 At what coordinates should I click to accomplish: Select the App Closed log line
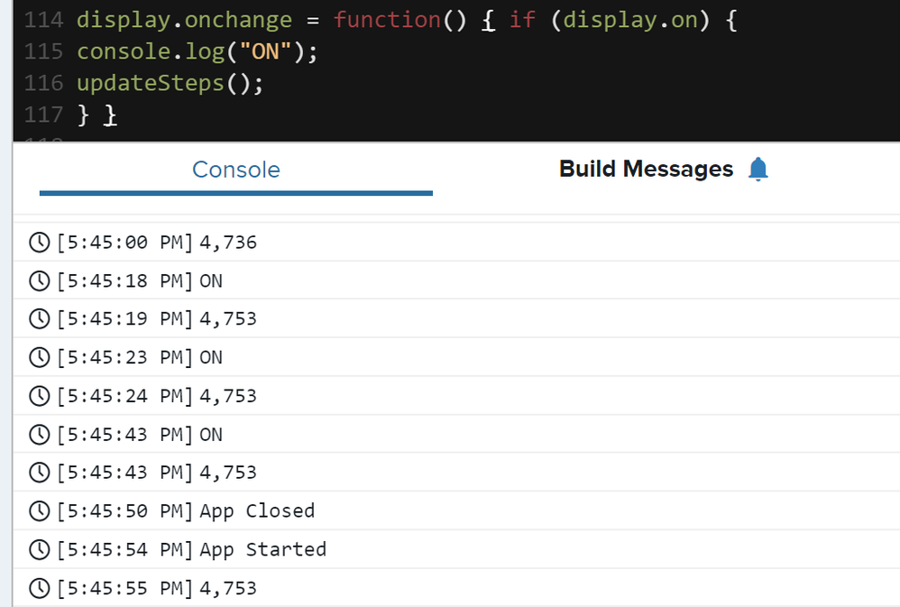pyautogui.click(x=456, y=511)
